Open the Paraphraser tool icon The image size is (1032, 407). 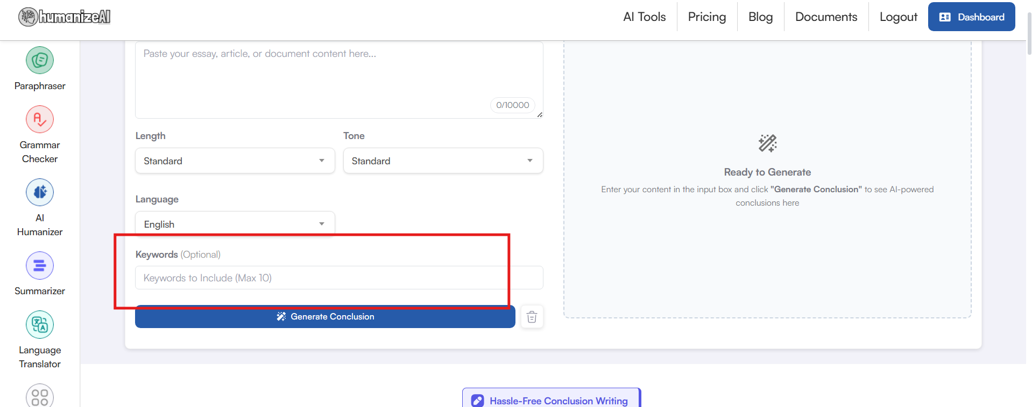[x=40, y=61]
